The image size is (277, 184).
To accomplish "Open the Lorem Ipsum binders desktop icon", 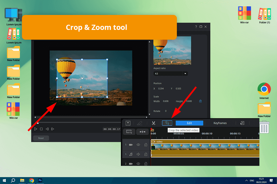I will click(14, 36).
